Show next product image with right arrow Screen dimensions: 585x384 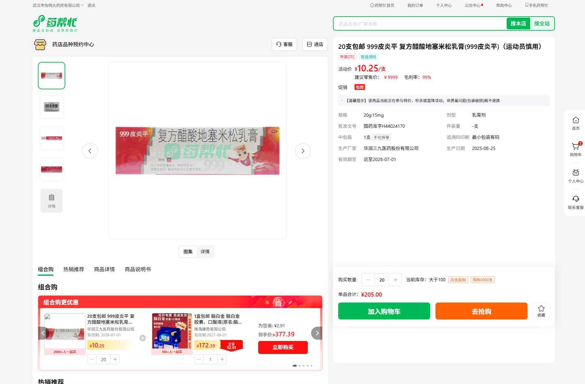303,151
